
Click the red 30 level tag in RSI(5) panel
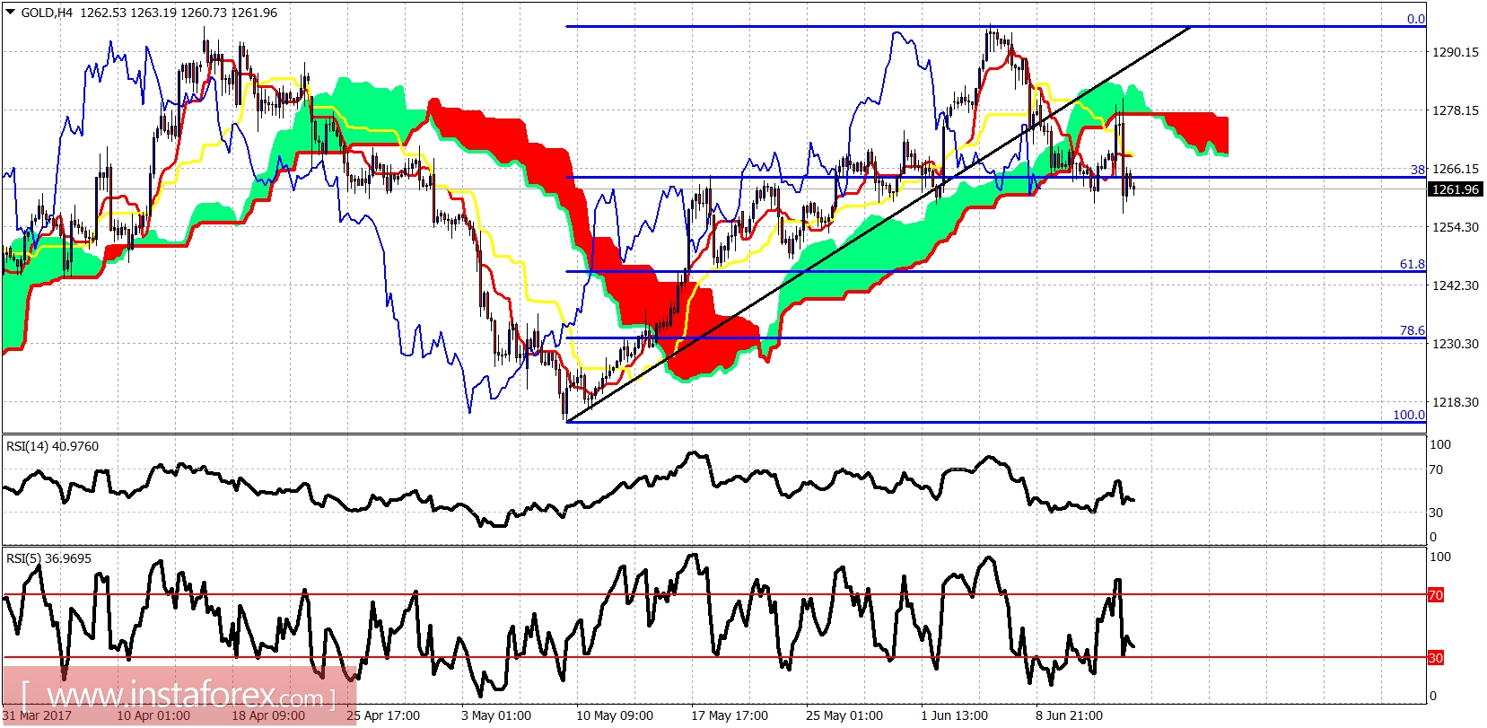coord(1436,658)
